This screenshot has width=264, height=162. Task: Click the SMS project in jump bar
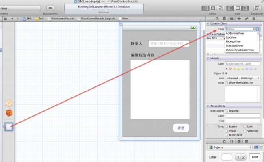(x=27, y=19)
